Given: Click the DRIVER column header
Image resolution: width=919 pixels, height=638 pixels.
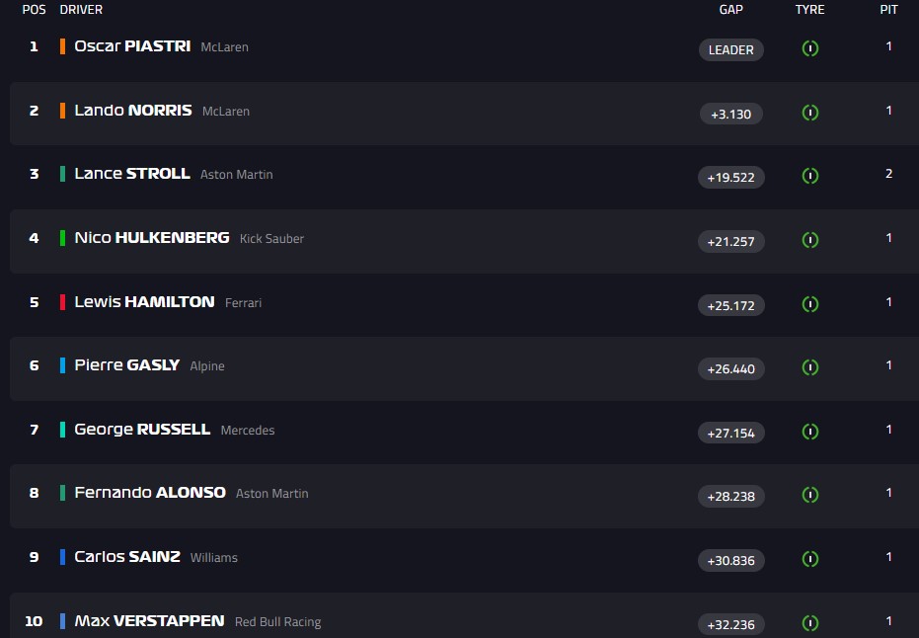Looking at the screenshot, I should coord(81,10).
